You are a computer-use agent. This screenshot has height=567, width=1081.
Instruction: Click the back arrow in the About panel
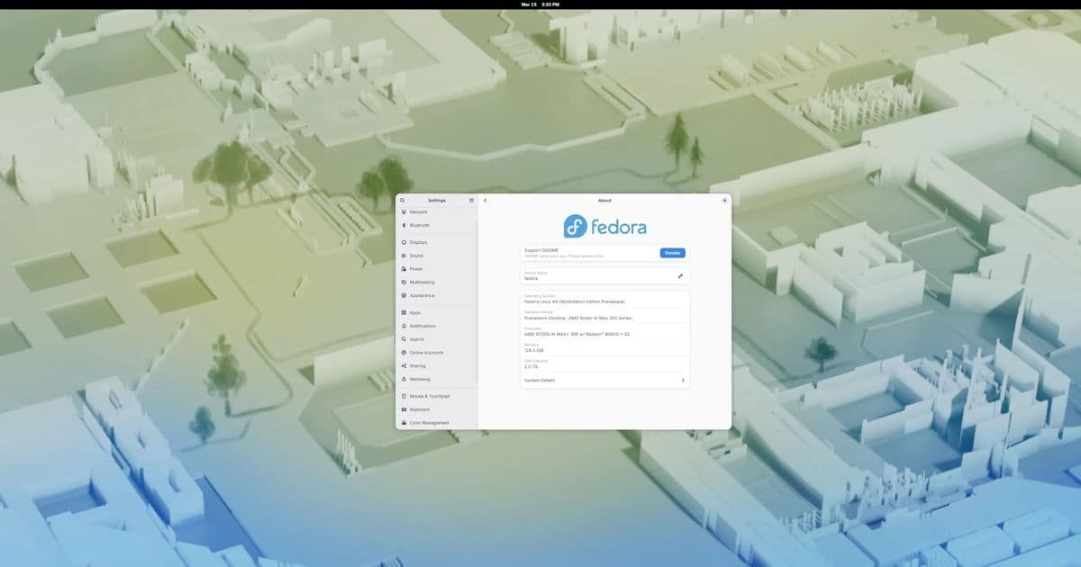tap(485, 200)
